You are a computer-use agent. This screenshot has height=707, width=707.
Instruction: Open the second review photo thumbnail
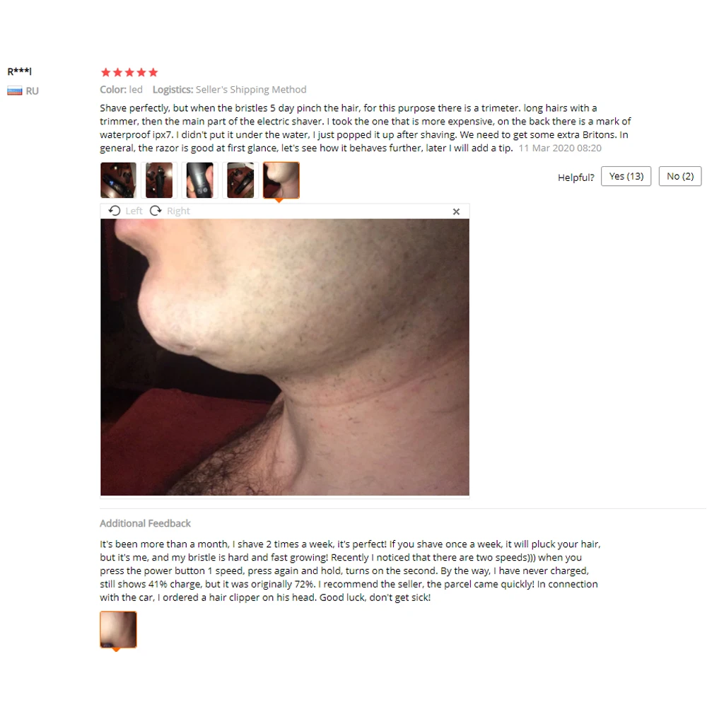coord(158,180)
